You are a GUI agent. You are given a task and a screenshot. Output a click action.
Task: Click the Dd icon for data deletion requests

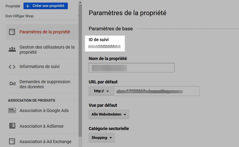(x=12, y=84)
